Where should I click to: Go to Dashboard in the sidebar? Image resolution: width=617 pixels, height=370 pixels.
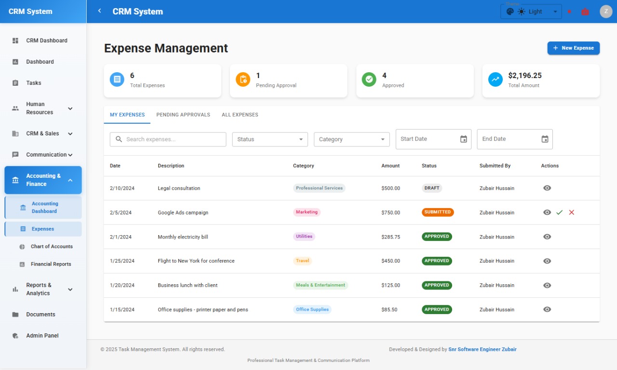point(43,62)
